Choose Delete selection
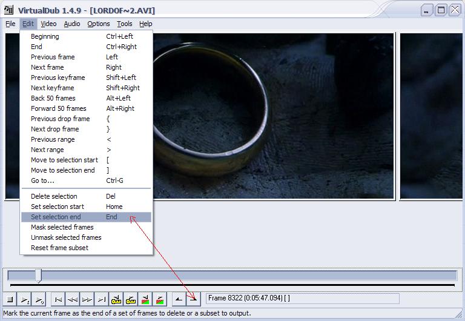This screenshot has height=321, width=465. click(x=87, y=196)
